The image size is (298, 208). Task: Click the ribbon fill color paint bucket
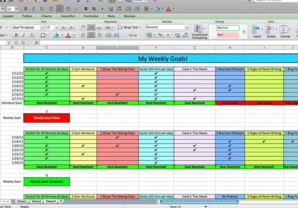(56, 35)
